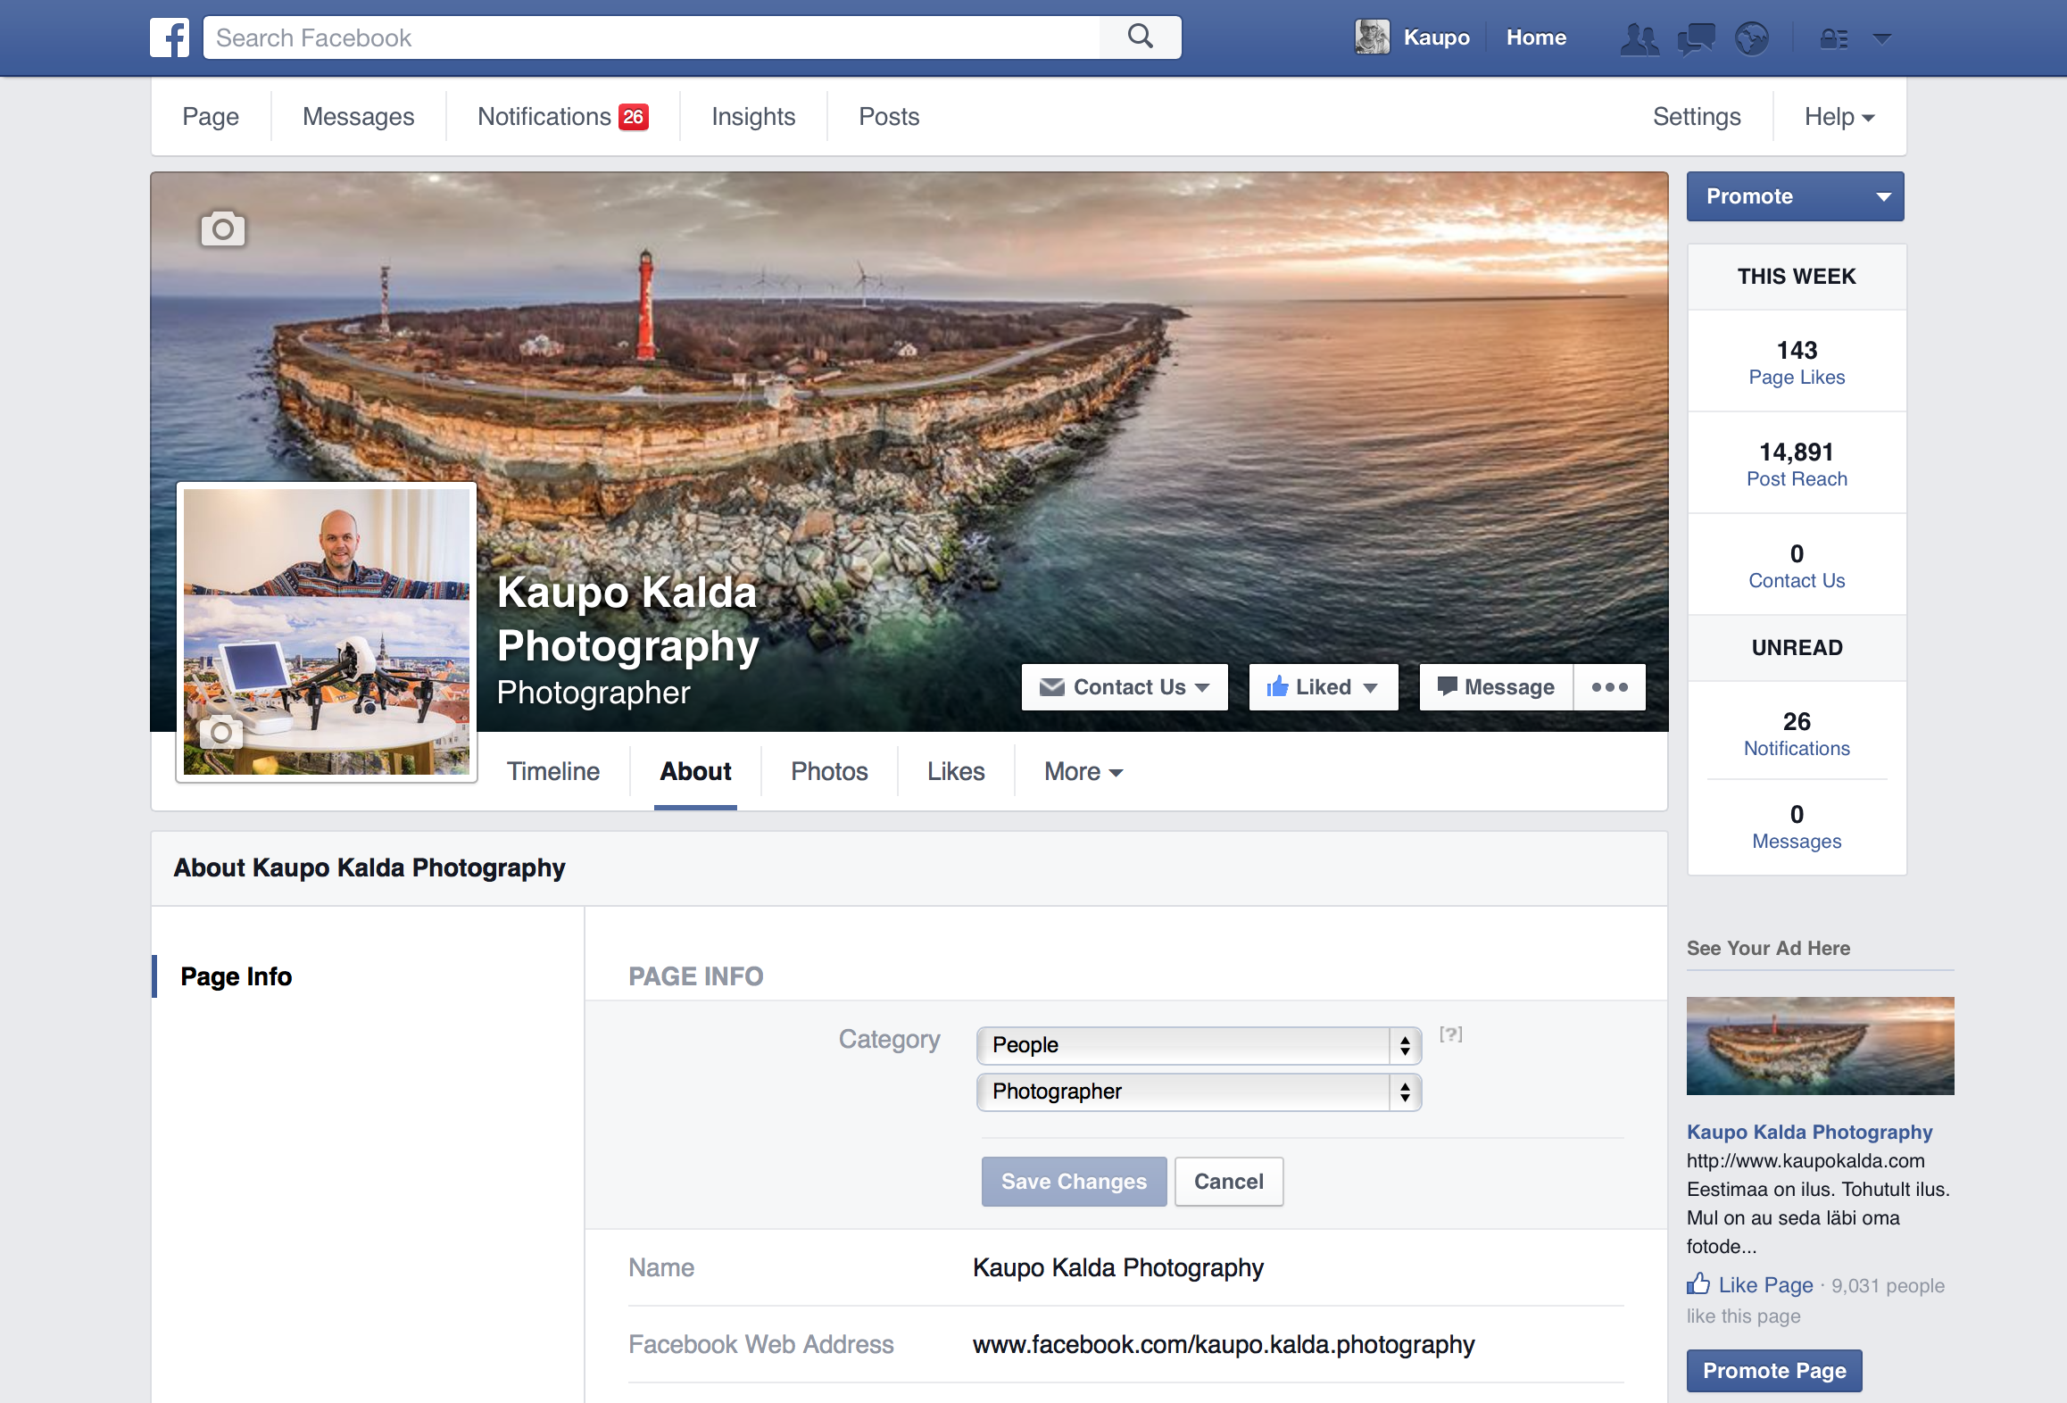The image size is (2067, 1403).
Task: Open the three-dots more actions button
Action: (x=1609, y=687)
